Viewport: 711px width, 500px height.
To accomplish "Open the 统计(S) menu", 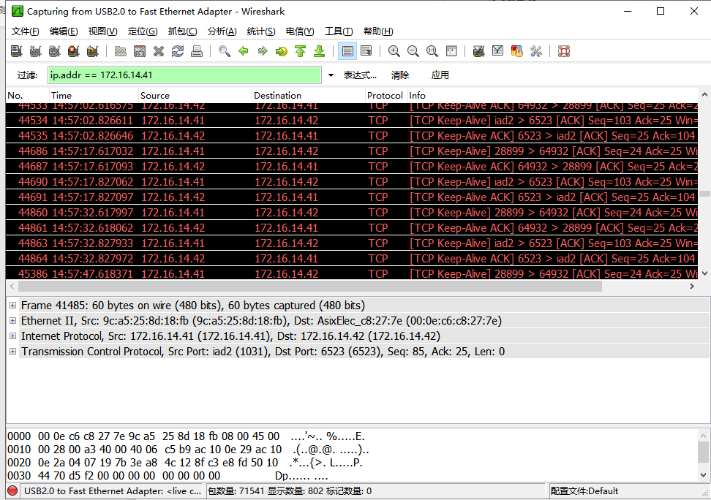I will (260, 31).
